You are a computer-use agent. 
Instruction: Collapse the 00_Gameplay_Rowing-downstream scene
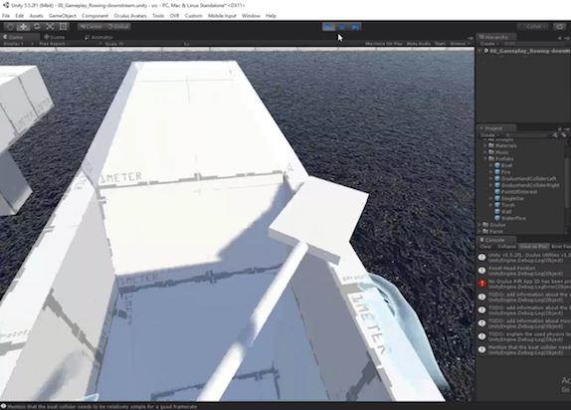[x=479, y=51]
